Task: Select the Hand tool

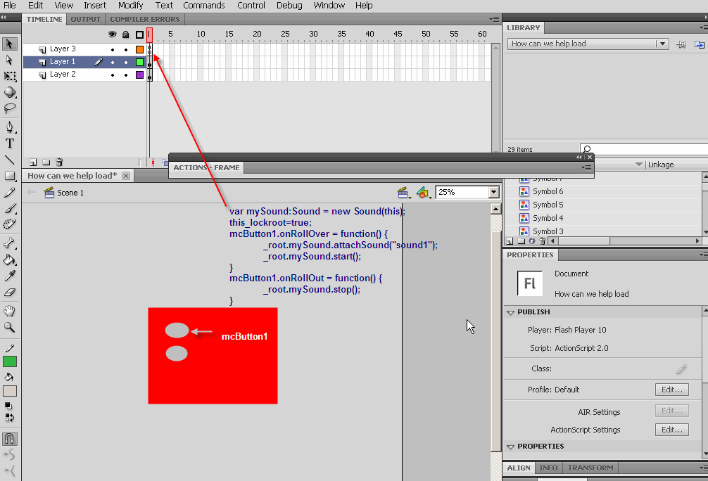Action: point(9,312)
